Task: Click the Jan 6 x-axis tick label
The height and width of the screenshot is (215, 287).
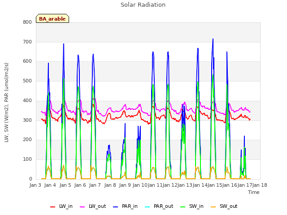Action: [x=80, y=185]
